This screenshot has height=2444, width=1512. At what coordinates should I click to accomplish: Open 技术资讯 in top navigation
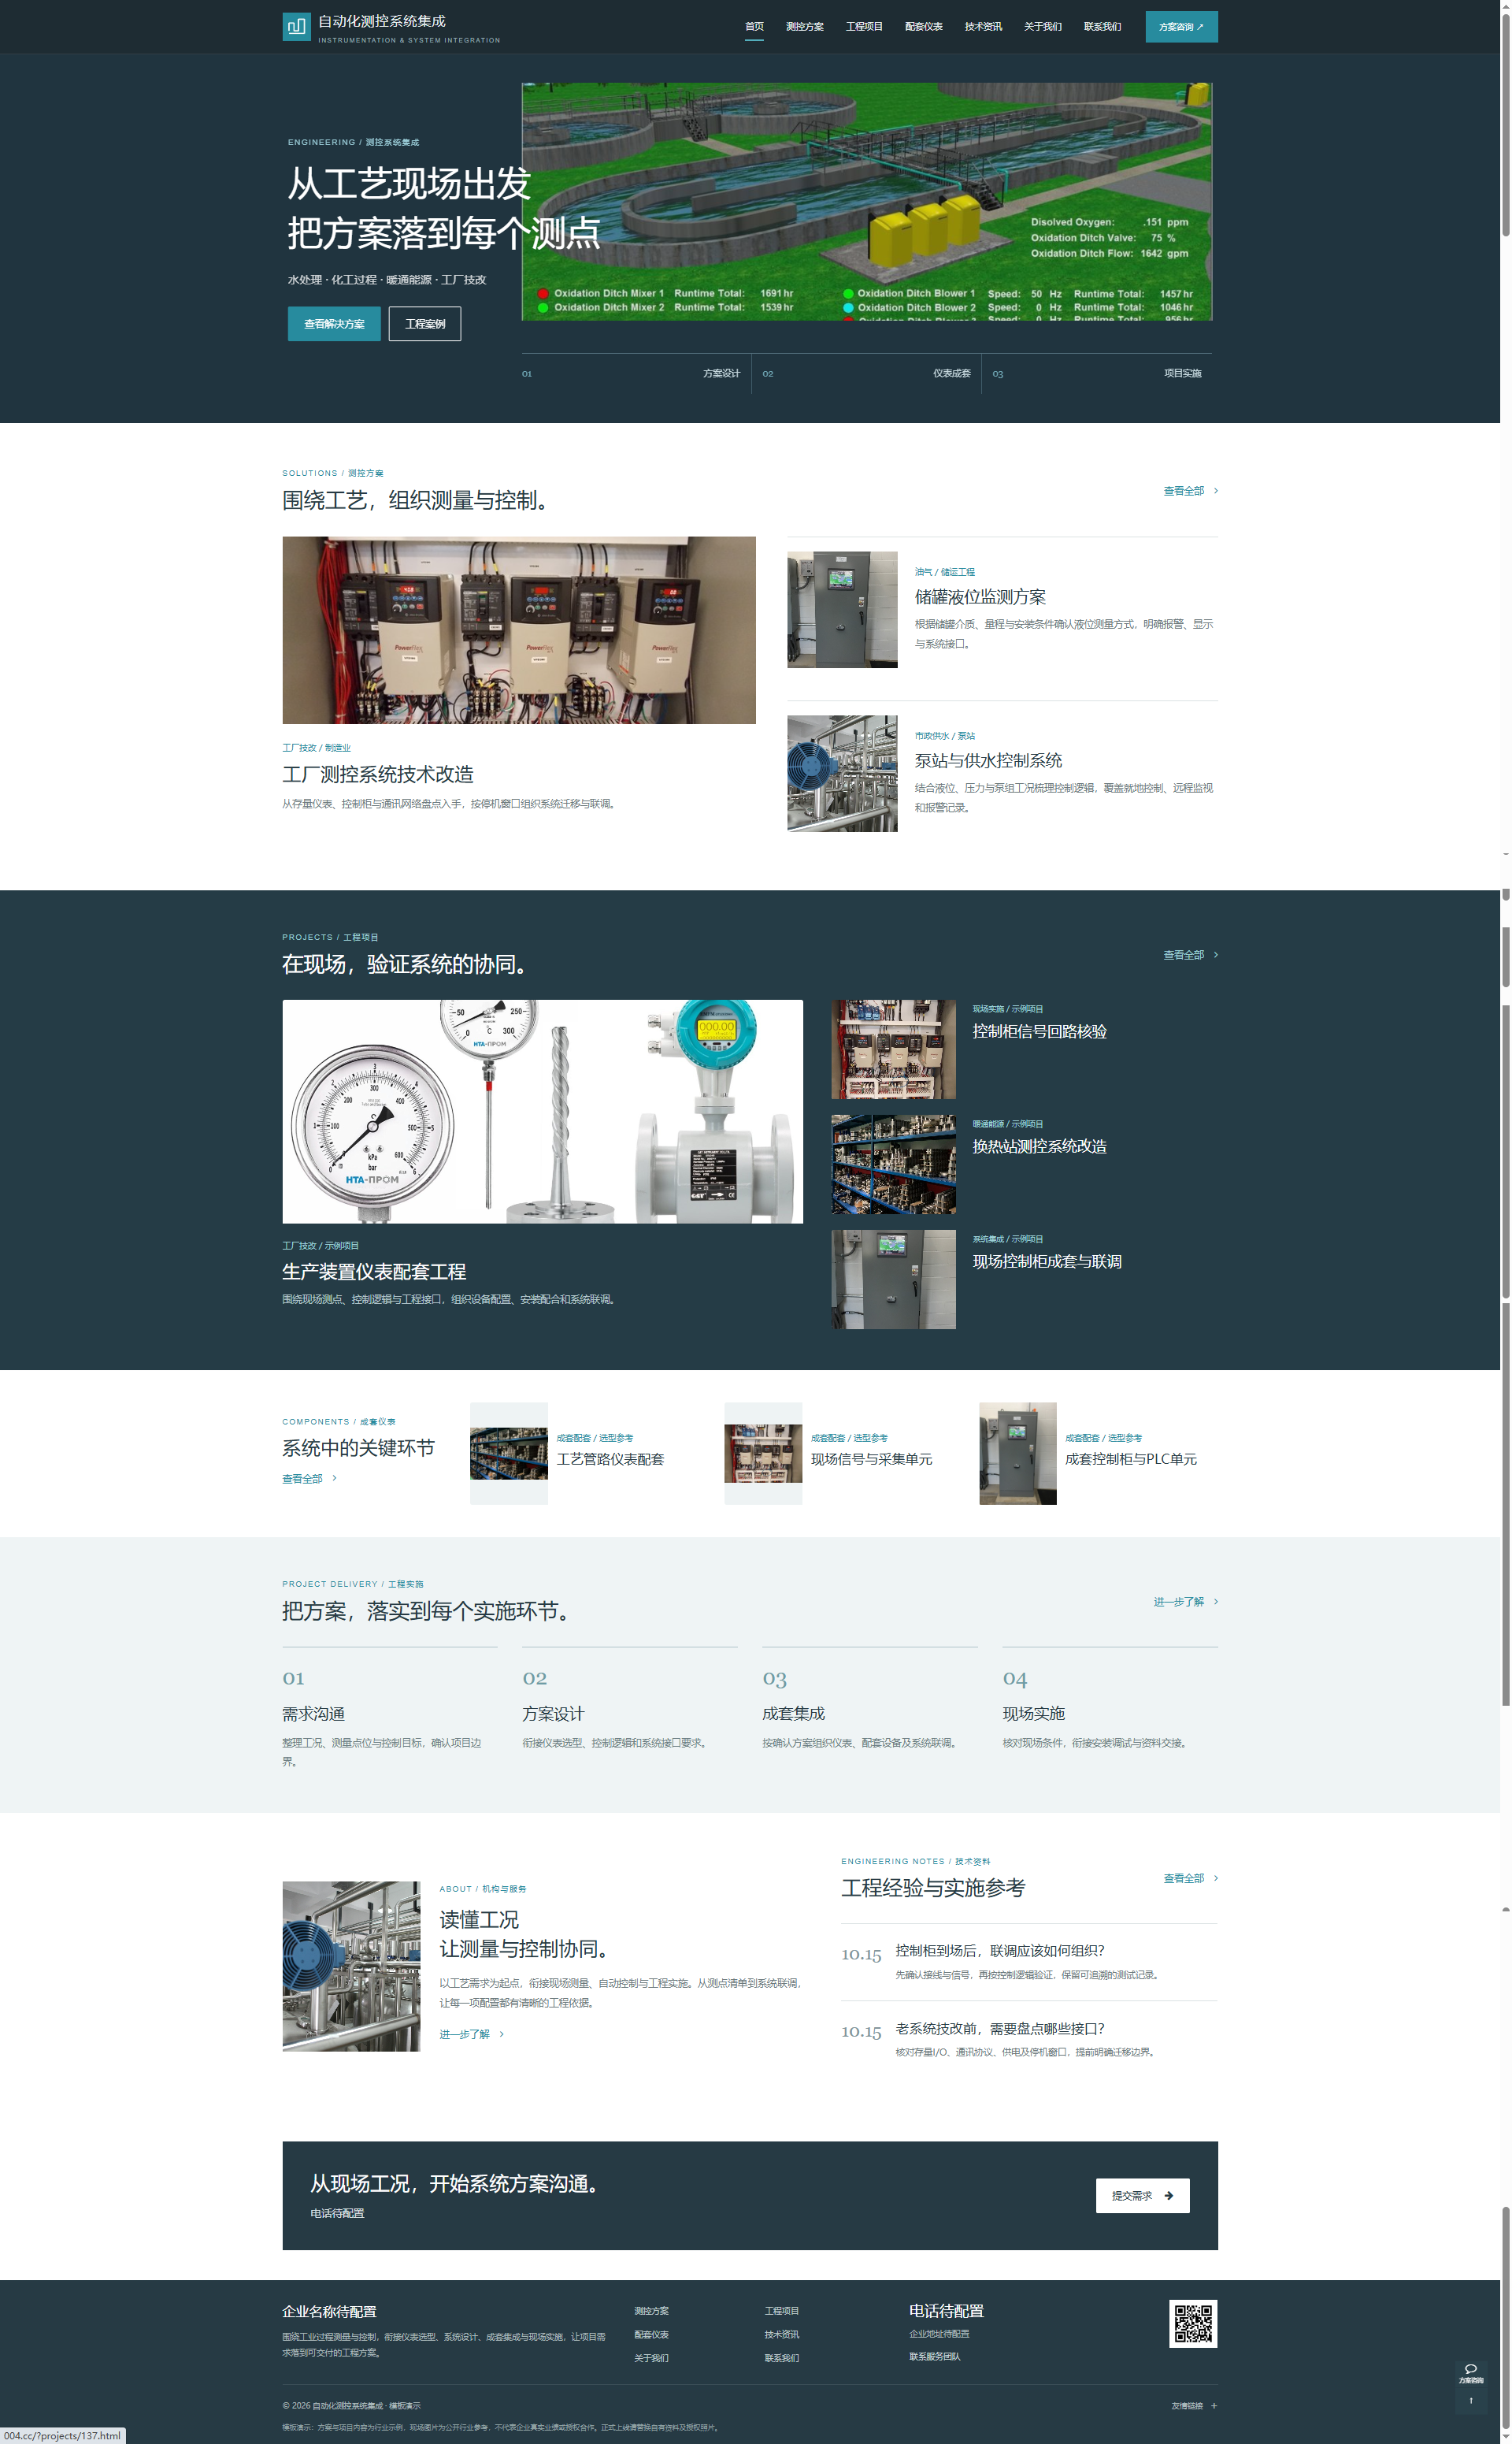coord(983,27)
